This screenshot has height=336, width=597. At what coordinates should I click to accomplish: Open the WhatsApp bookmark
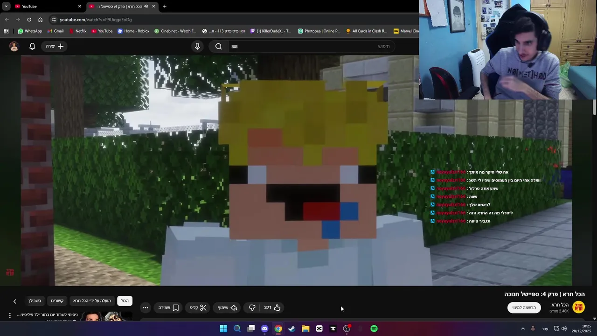(x=30, y=31)
